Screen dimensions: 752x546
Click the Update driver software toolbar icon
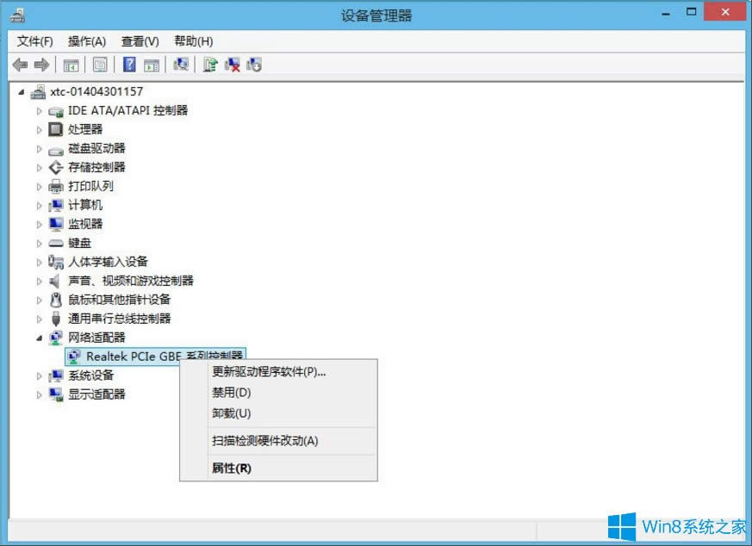[210, 65]
